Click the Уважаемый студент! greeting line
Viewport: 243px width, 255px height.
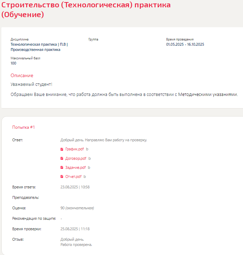coord(31,84)
